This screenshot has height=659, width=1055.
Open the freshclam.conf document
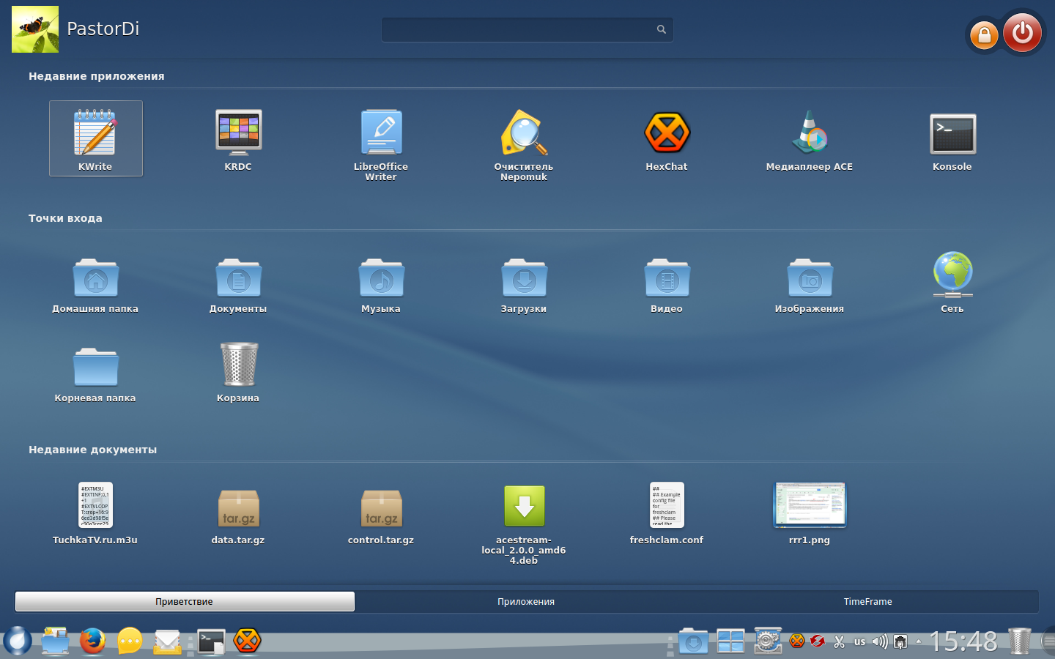667,513
